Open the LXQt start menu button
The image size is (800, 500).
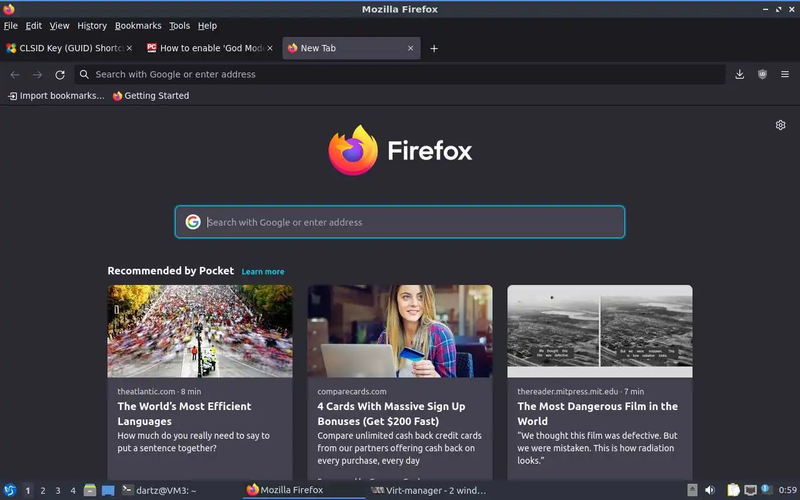[x=10, y=490]
